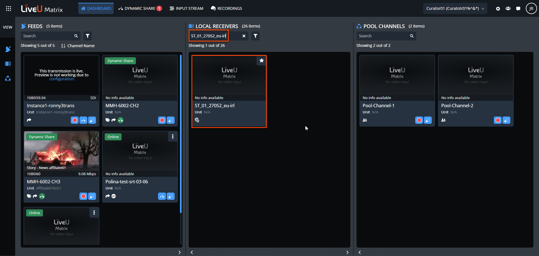Pop out Pool-Channel-1 preview
539x256 pixels.
click(x=428, y=120)
